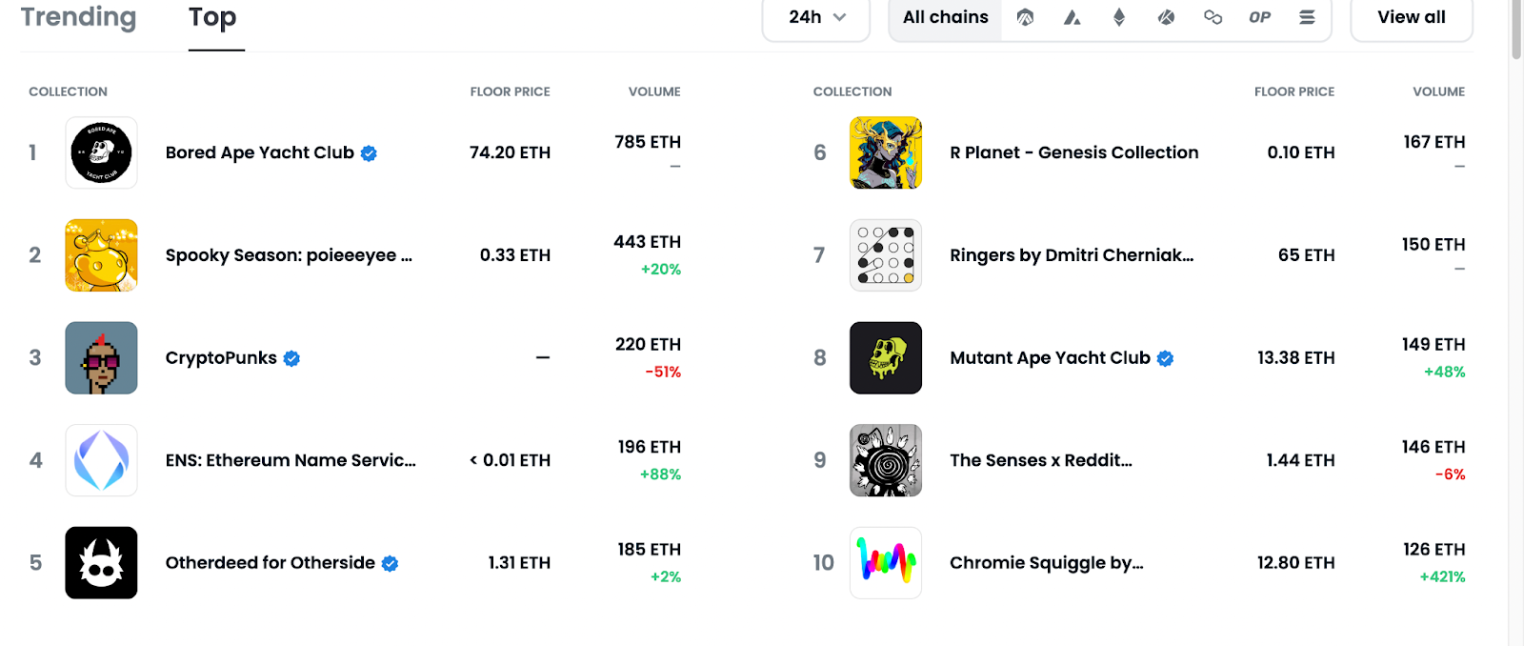
Task: Click the View all button
Action: click(1412, 17)
